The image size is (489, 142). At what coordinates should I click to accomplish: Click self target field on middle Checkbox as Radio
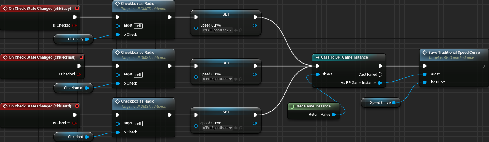pos(138,75)
